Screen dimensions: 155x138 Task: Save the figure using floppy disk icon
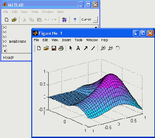click(54, 48)
